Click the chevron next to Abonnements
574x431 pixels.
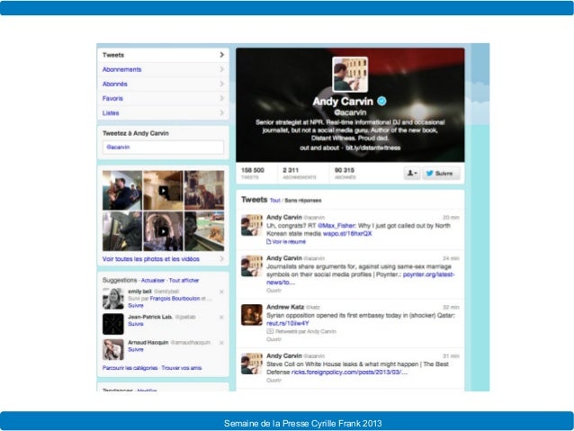point(222,69)
